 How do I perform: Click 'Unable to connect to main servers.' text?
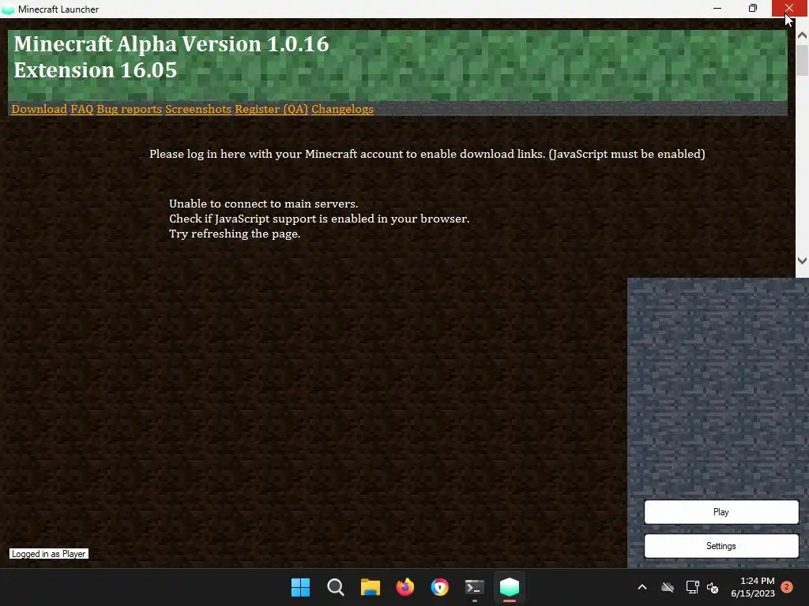(x=263, y=204)
